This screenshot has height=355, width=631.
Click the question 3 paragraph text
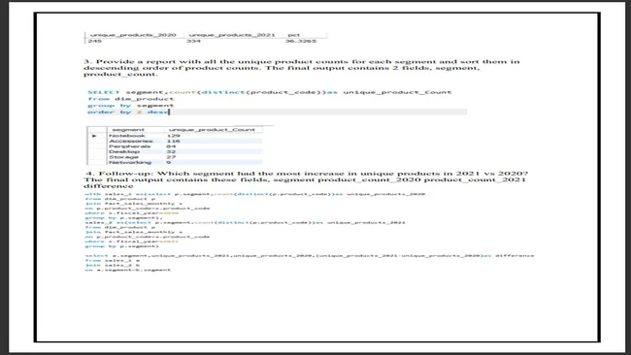coord(302,68)
